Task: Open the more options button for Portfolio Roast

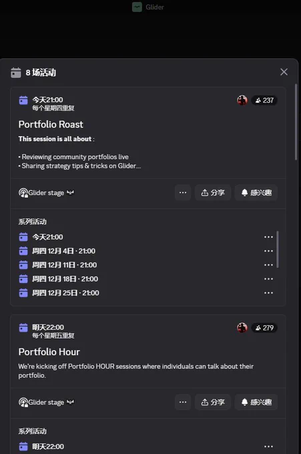Action: [x=183, y=192]
